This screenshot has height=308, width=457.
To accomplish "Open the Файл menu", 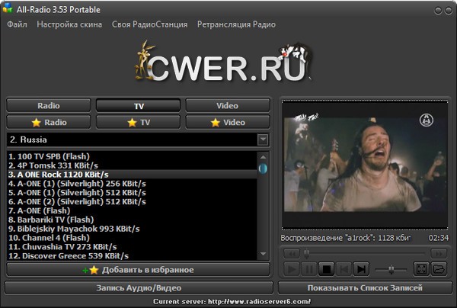I will [x=17, y=24].
